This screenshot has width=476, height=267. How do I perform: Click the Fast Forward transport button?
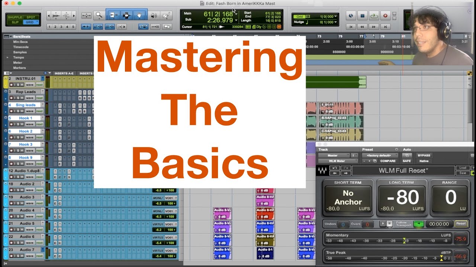[374, 27]
